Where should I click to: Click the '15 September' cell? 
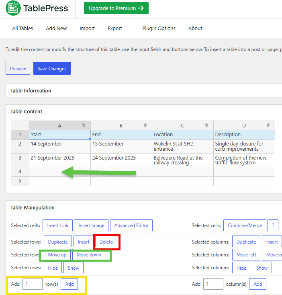click(x=121, y=146)
